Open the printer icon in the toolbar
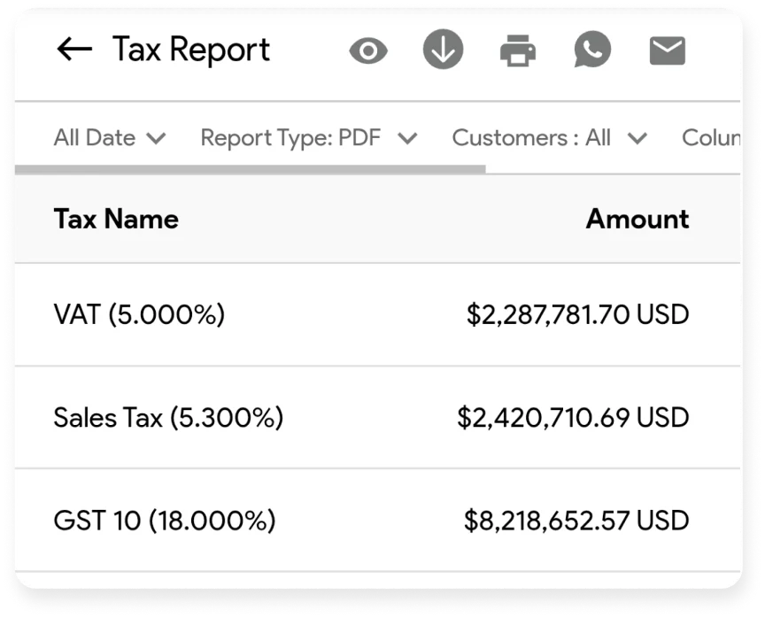 (518, 50)
